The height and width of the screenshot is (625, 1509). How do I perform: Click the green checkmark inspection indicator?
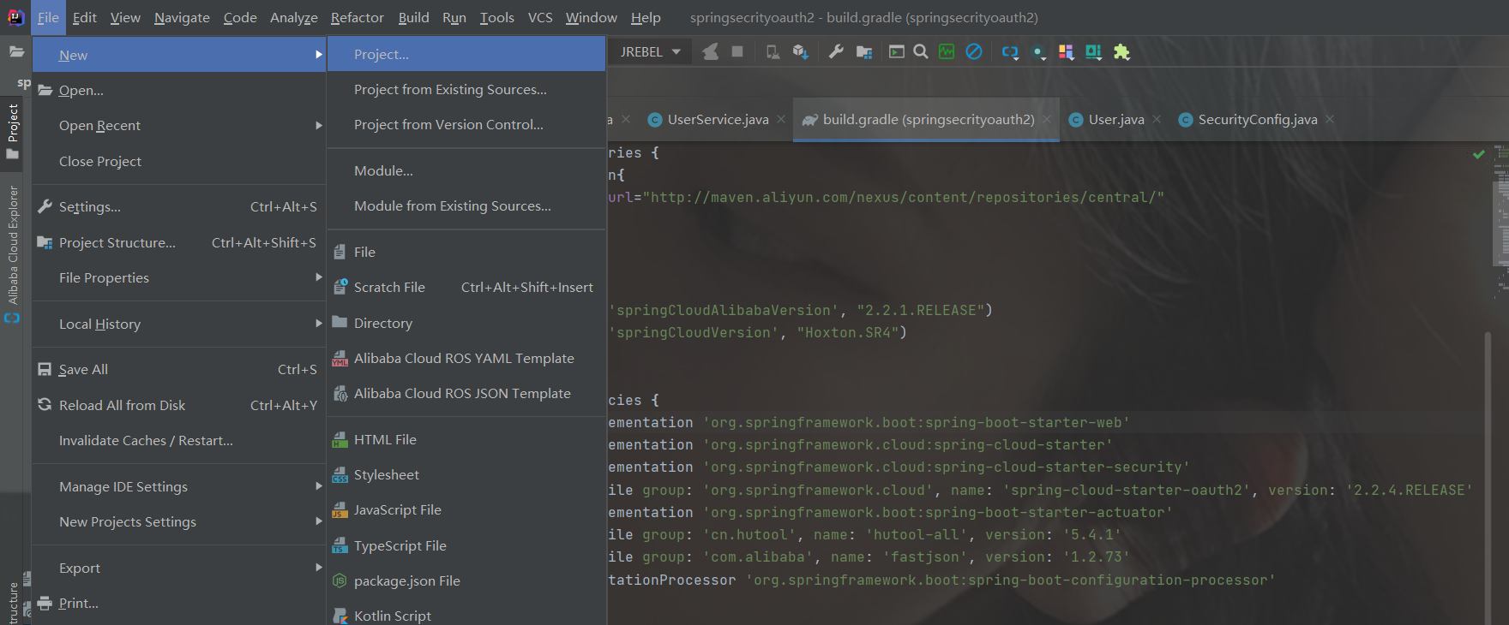[1479, 155]
